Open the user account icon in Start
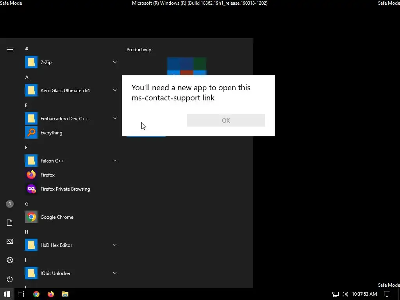Viewport: 400px width, 300px height. coord(10,204)
